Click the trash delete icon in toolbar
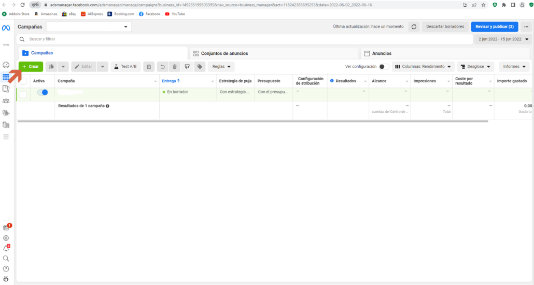The width and height of the screenshot is (534, 285). coord(175,67)
